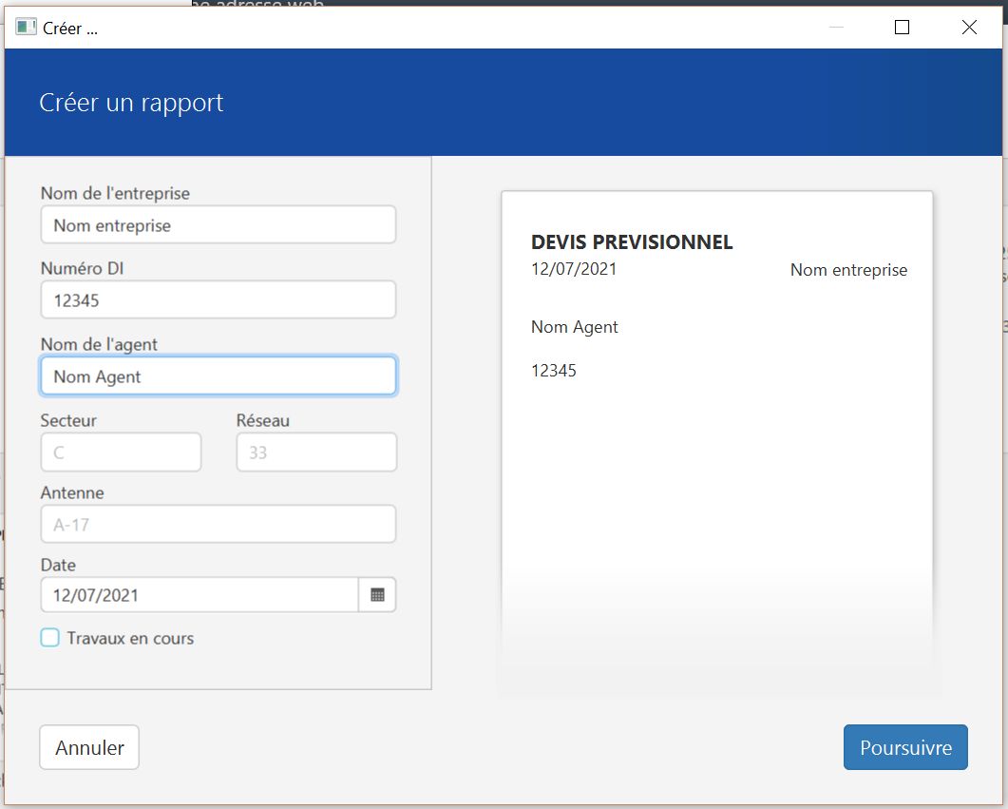This screenshot has width=1008, height=809.
Task: Click the date shown in the preview document
Action: (x=574, y=269)
